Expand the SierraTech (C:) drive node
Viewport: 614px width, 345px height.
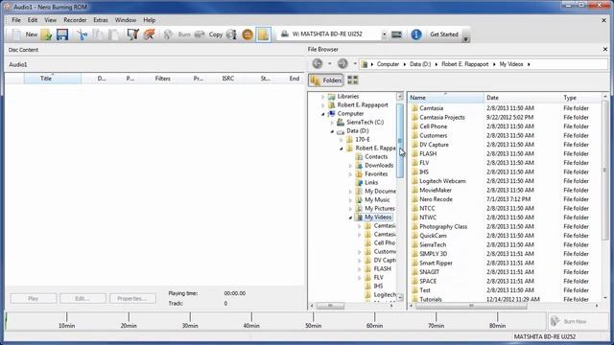point(332,123)
